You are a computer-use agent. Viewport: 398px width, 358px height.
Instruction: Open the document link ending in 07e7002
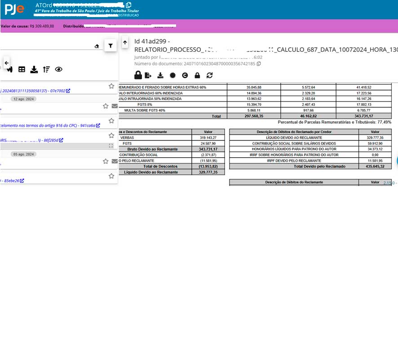pyautogui.click(x=35, y=91)
